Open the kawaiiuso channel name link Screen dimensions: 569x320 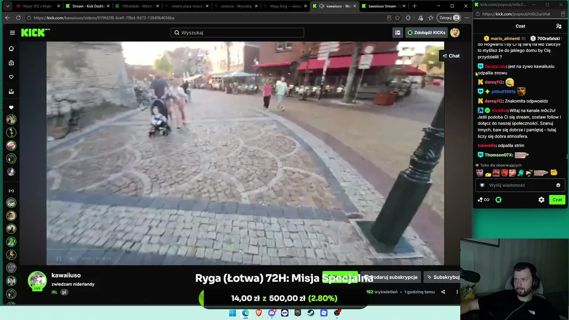pyautogui.click(x=66, y=275)
